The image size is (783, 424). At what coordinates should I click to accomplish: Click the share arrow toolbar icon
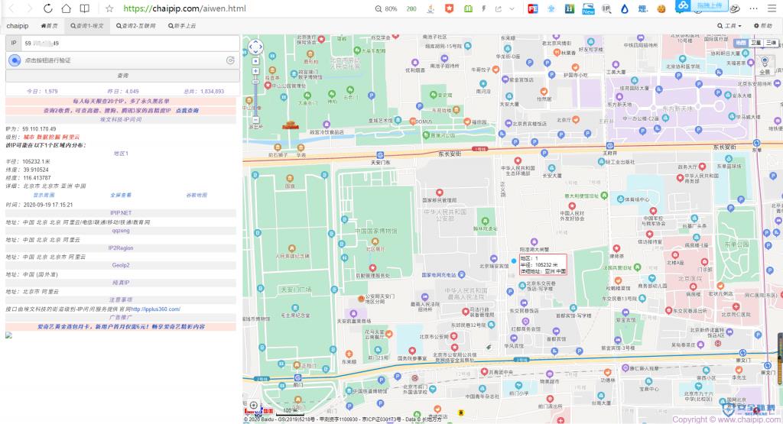(498, 8)
